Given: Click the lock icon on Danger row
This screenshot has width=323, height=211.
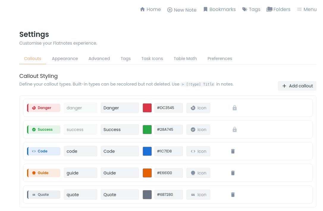Looking at the screenshot, I should 235,108.
